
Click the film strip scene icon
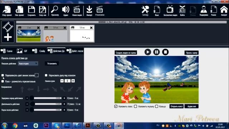[x=8, y=27]
